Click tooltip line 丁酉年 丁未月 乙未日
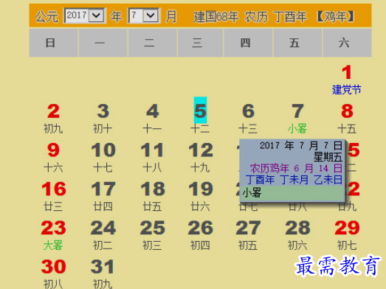This screenshot has width=386, height=289. point(294,180)
